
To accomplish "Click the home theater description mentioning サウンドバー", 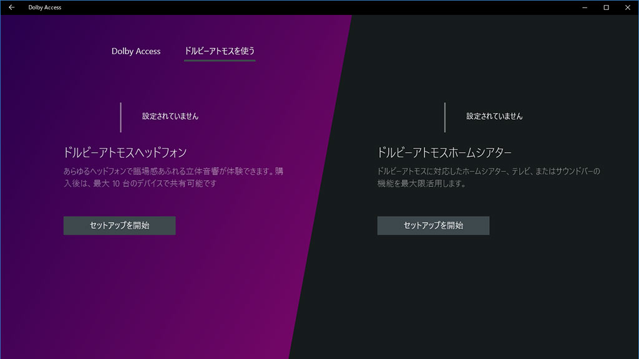I will click(489, 171).
